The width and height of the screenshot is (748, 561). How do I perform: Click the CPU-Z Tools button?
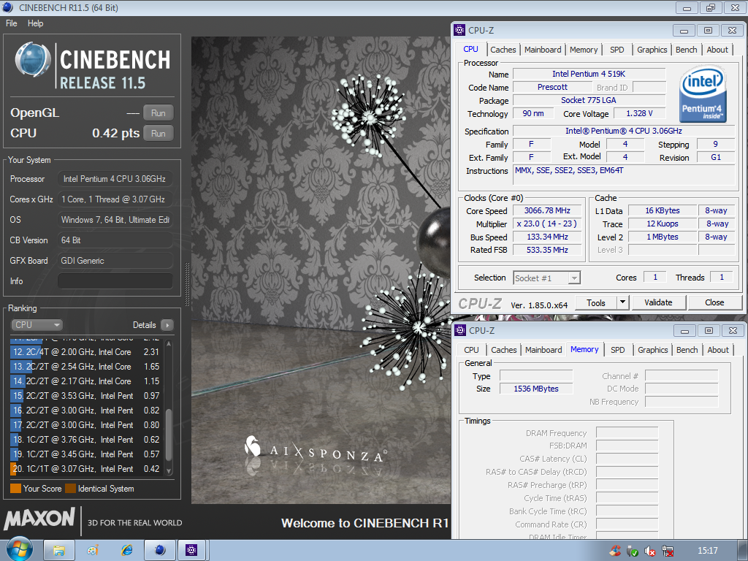pyautogui.click(x=596, y=302)
